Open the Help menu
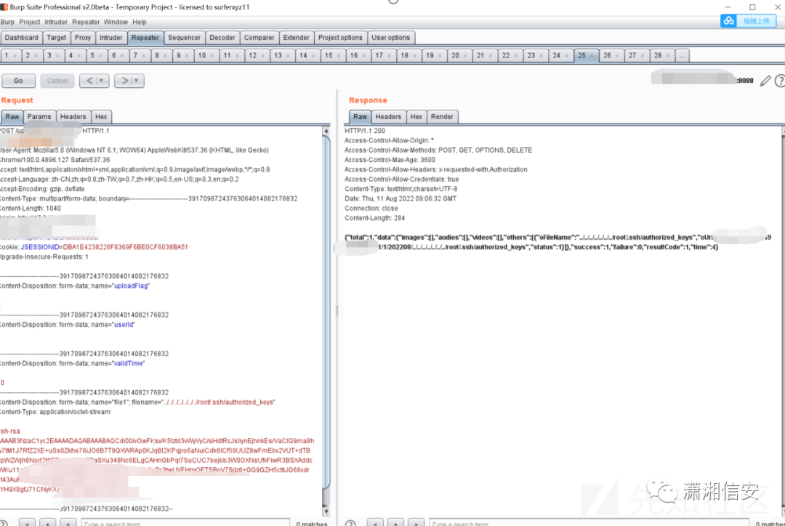Screen dimensions: 785x526 (139, 22)
